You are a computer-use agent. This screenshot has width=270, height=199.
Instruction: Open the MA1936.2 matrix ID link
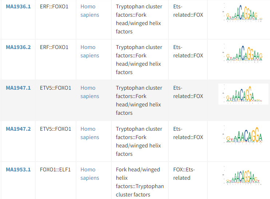(x=18, y=47)
